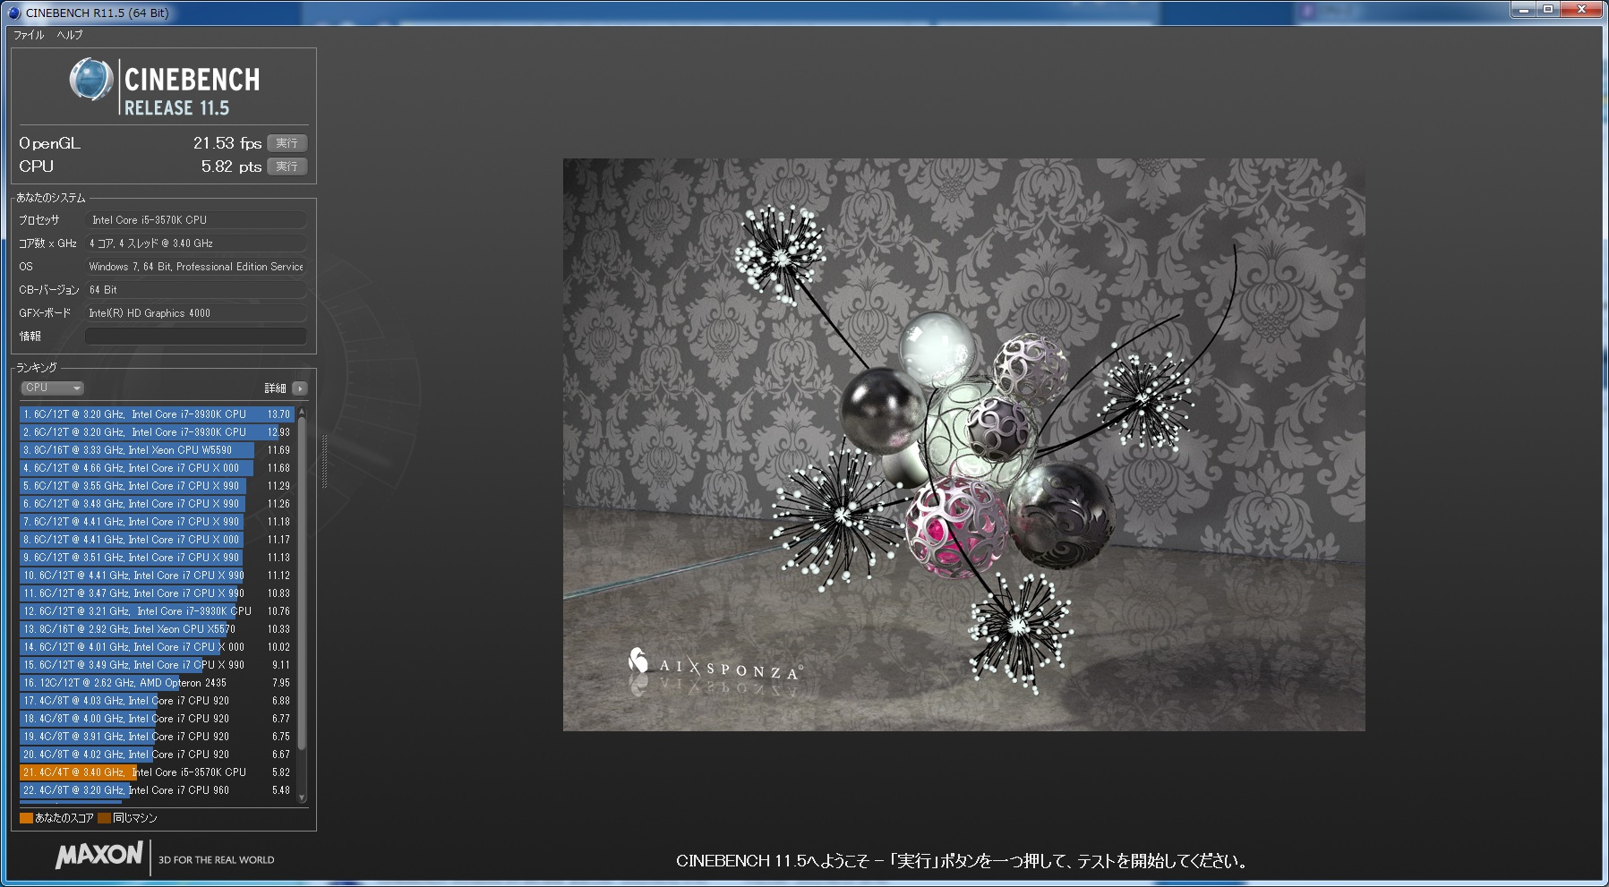Select the orange rank 21 i5-3570K row
The height and width of the screenshot is (887, 1609).
pos(158,772)
